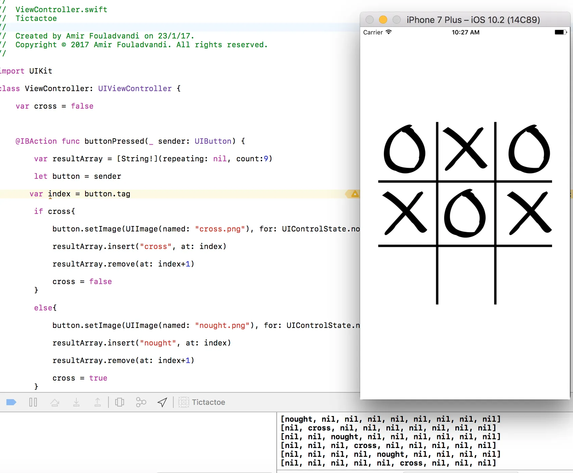Image resolution: width=573 pixels, height=473 pixels.
Task: Place cursor on 'import UIKit' line
Action: coord(26,71)
